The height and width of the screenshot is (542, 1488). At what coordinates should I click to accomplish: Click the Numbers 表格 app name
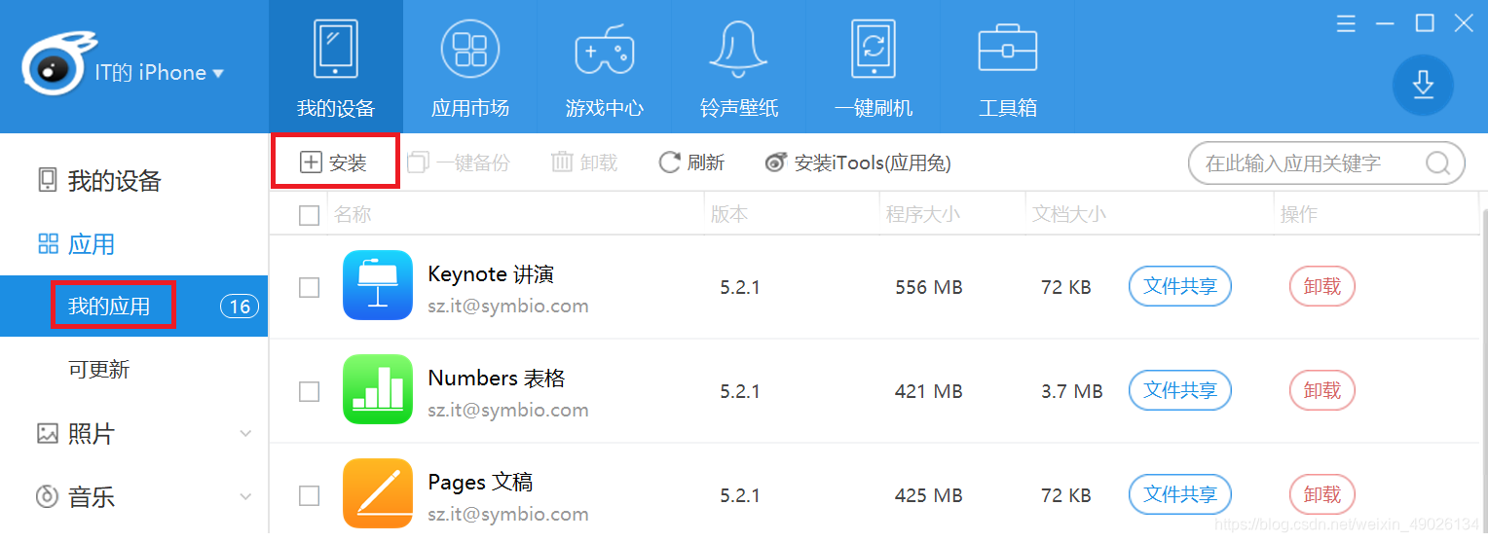click(x=497, y=379)
